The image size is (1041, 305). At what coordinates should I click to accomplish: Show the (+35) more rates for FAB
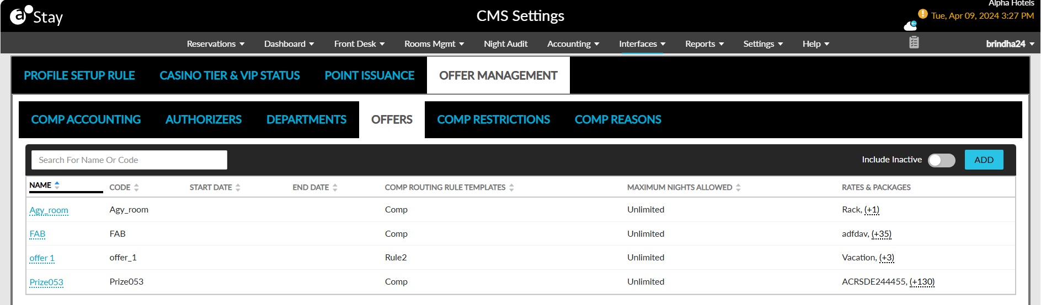tap(882, 234)
